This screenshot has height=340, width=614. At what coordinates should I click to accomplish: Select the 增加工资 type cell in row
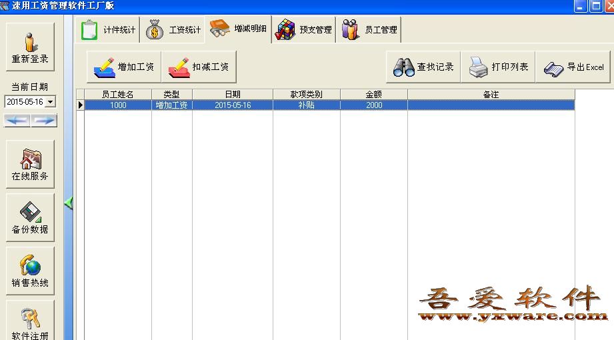coord(172,105)
